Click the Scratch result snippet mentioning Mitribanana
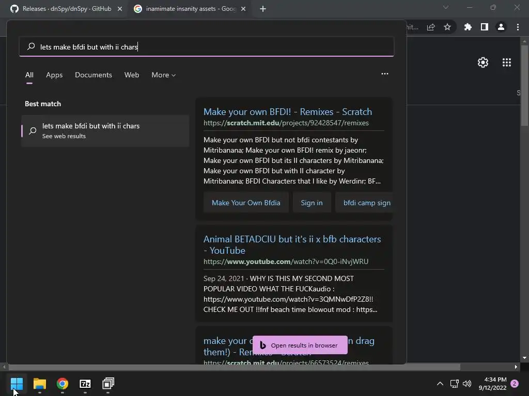Viewport: 529px width, 396px height. tap(293, 160)
